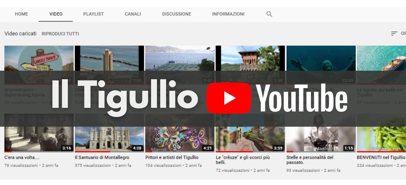The height and width of the screenshot is (185, 406).
Task: Click the 'BENVENUTI nel Tigullio' video title
Action: click(x=381, y=157)
